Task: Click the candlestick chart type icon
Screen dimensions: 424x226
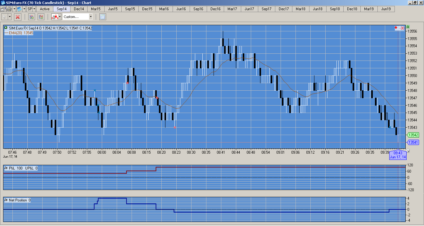Action: point(55,17)
